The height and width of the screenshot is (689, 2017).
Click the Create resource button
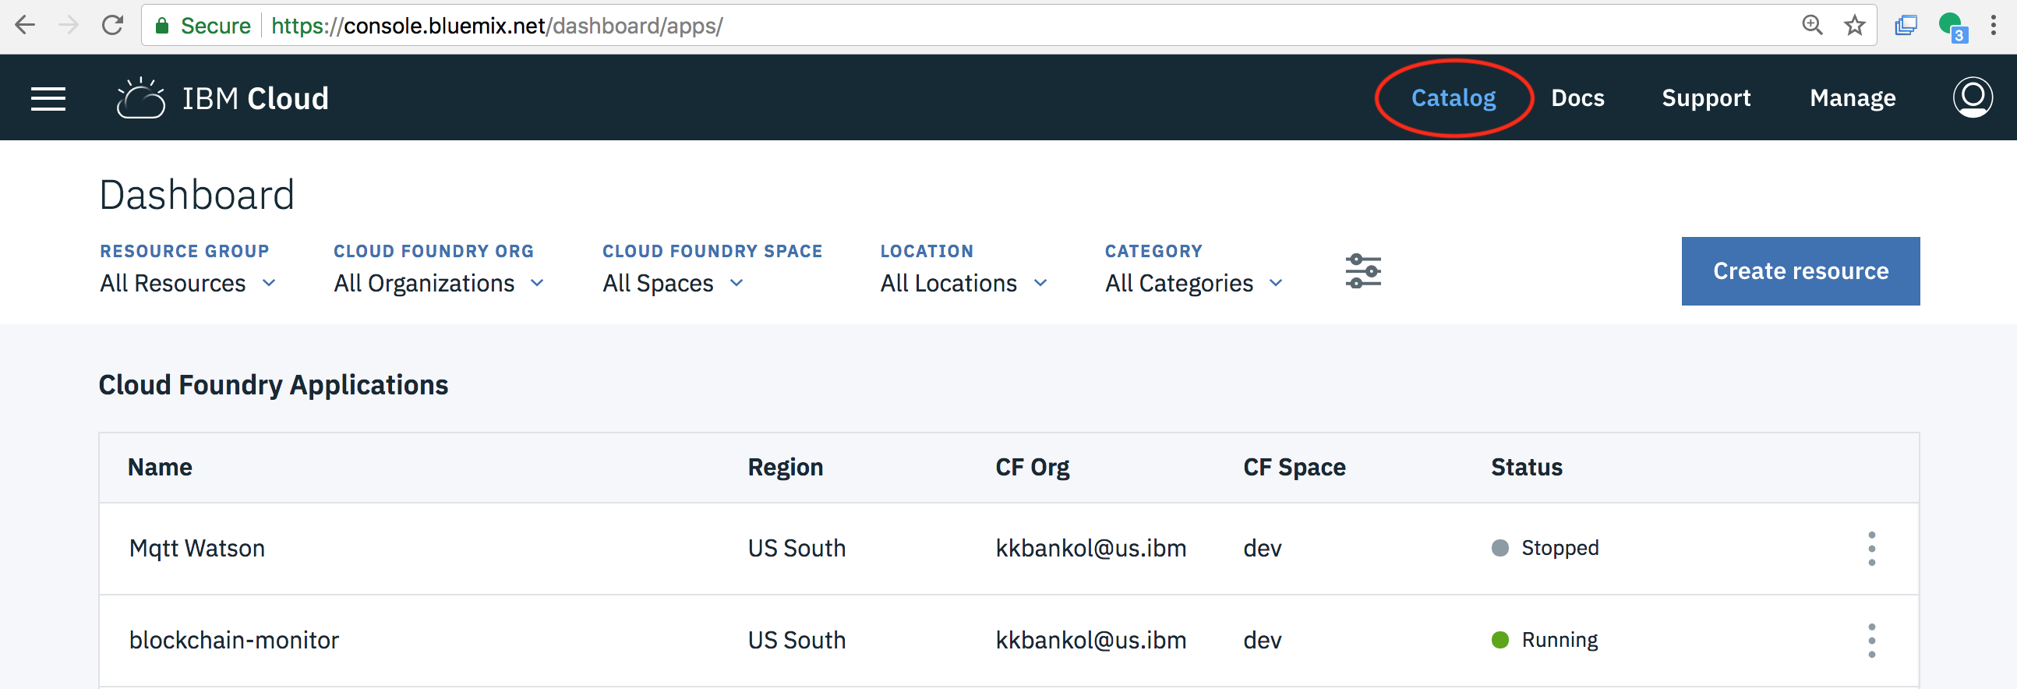point(1800,271)
